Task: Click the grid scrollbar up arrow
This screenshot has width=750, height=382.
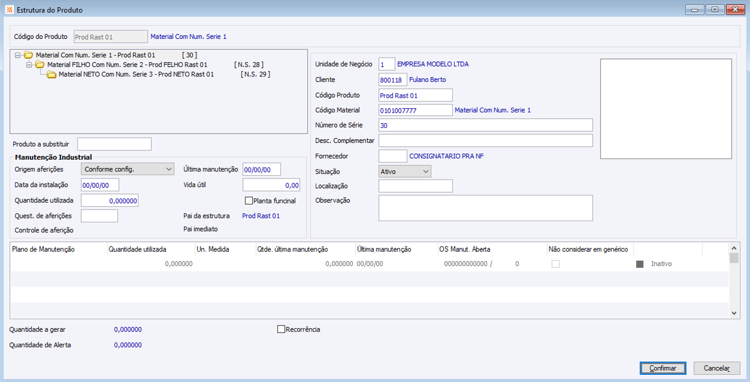Action: pyautogui.click(x=734, y=248)
